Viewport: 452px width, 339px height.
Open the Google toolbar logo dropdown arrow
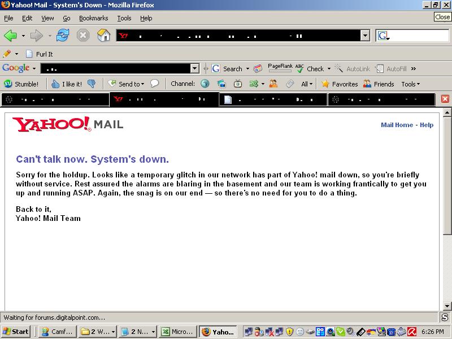coord(34,68)
